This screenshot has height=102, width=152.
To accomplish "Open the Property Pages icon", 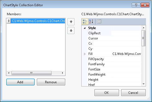I will pyautogui.click(x=99, y=21).
